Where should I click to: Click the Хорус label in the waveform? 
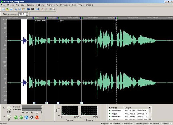click(61, 21)
